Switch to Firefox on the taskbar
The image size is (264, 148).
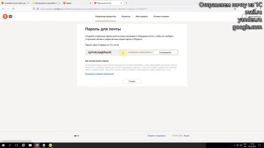(37, 145)
